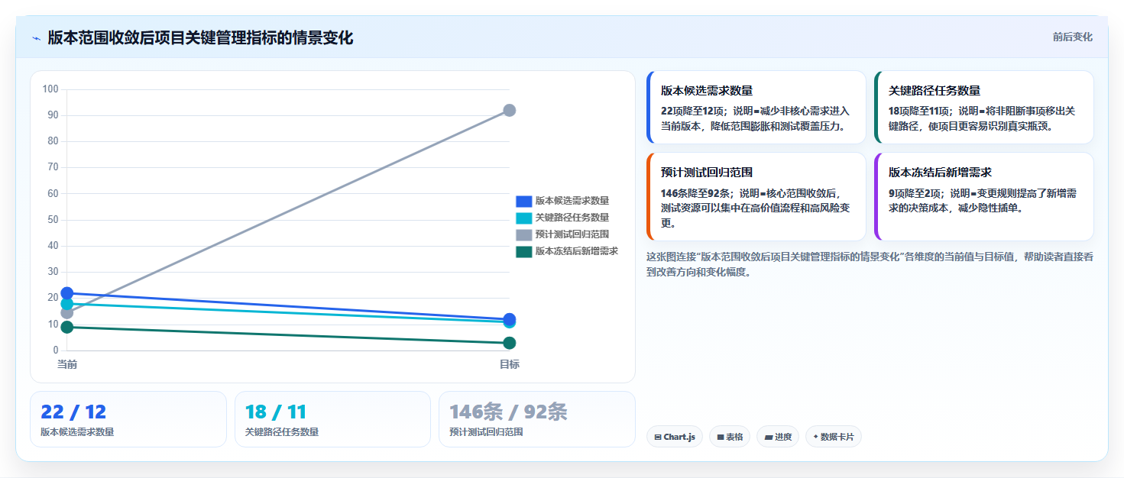
Task: Click legend label 版本候选需求数量
Action: click(572, 201)
